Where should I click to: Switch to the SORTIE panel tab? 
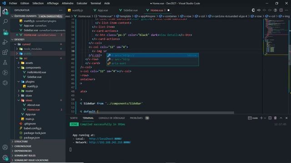pyautogui.click(x=74, y=118)
